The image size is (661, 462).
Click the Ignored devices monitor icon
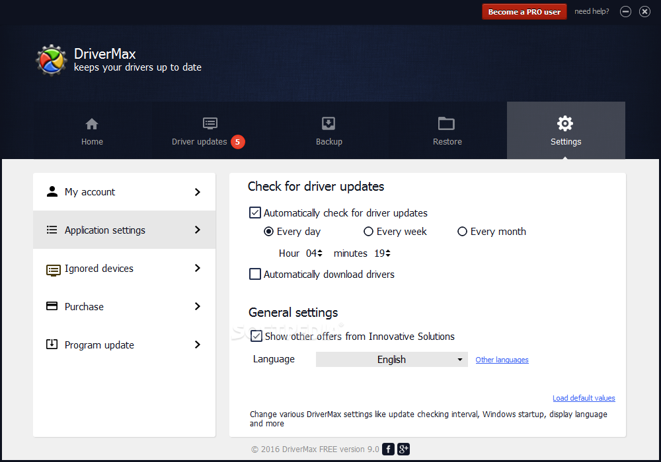[53, 270]
